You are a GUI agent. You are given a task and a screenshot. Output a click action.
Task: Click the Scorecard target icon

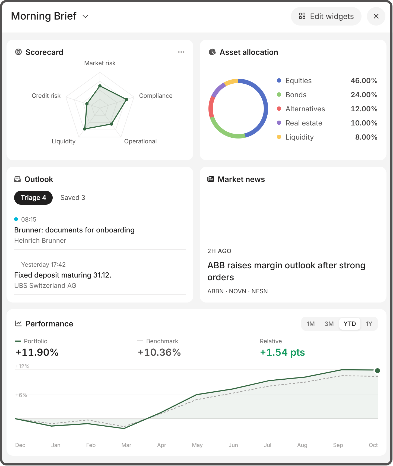click(x=18, y=52)
